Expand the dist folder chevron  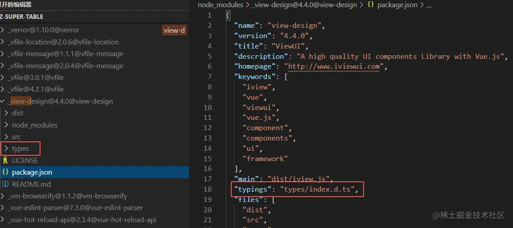[6, 113]
